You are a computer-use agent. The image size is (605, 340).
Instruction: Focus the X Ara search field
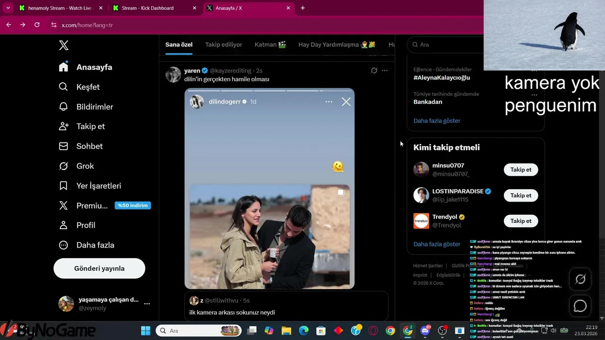tap(444, 44)
